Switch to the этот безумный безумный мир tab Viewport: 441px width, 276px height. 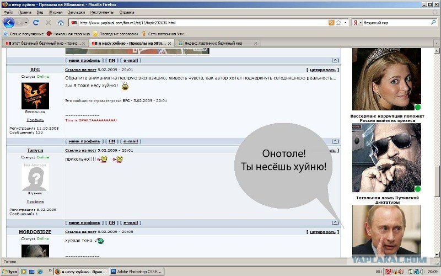point(46,43)
